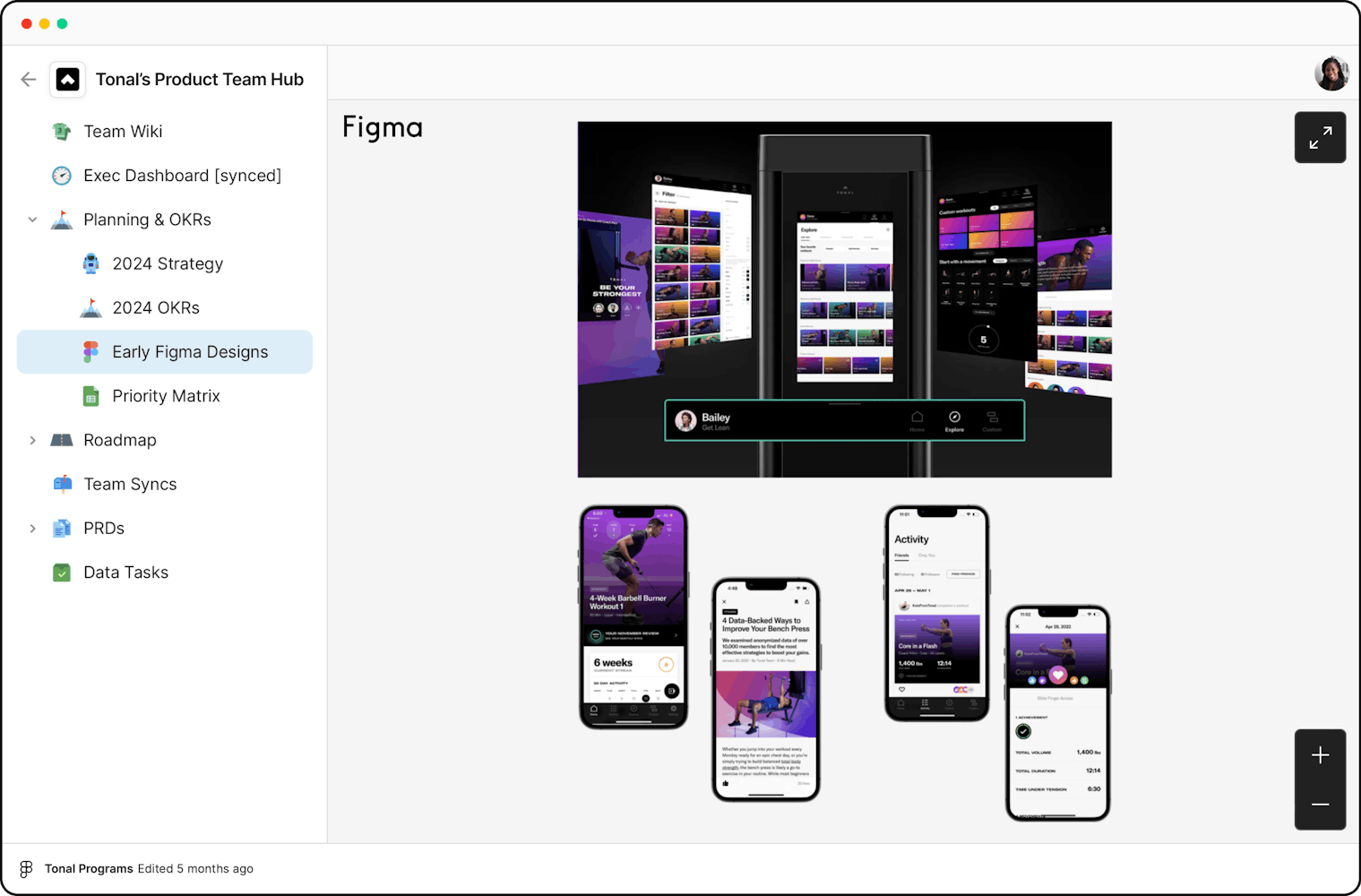Click the Tonal's Product Team Hub title
This screenshot has width=1361, height=896.
click(x=199, y=80)
